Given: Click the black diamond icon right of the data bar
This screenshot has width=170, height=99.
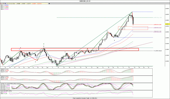Looking at the screenshot, I should click(x=49, y=4).
